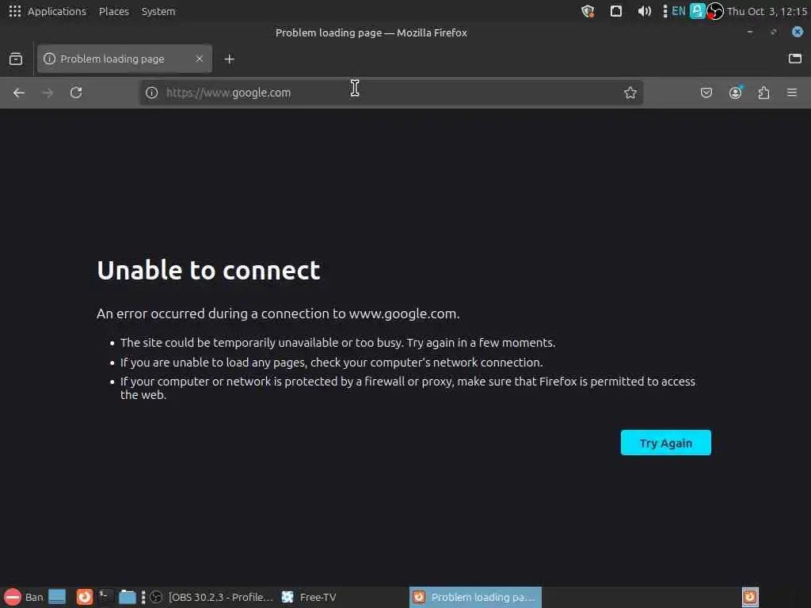Open the Places menu

[114, 11]
